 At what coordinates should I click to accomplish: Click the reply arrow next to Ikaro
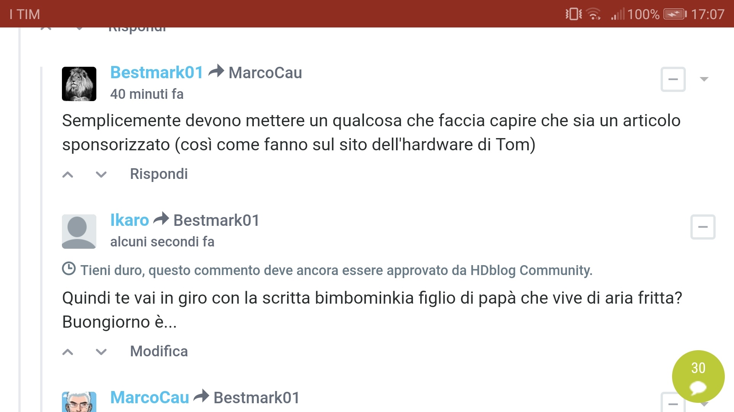(x=161, y=219)
